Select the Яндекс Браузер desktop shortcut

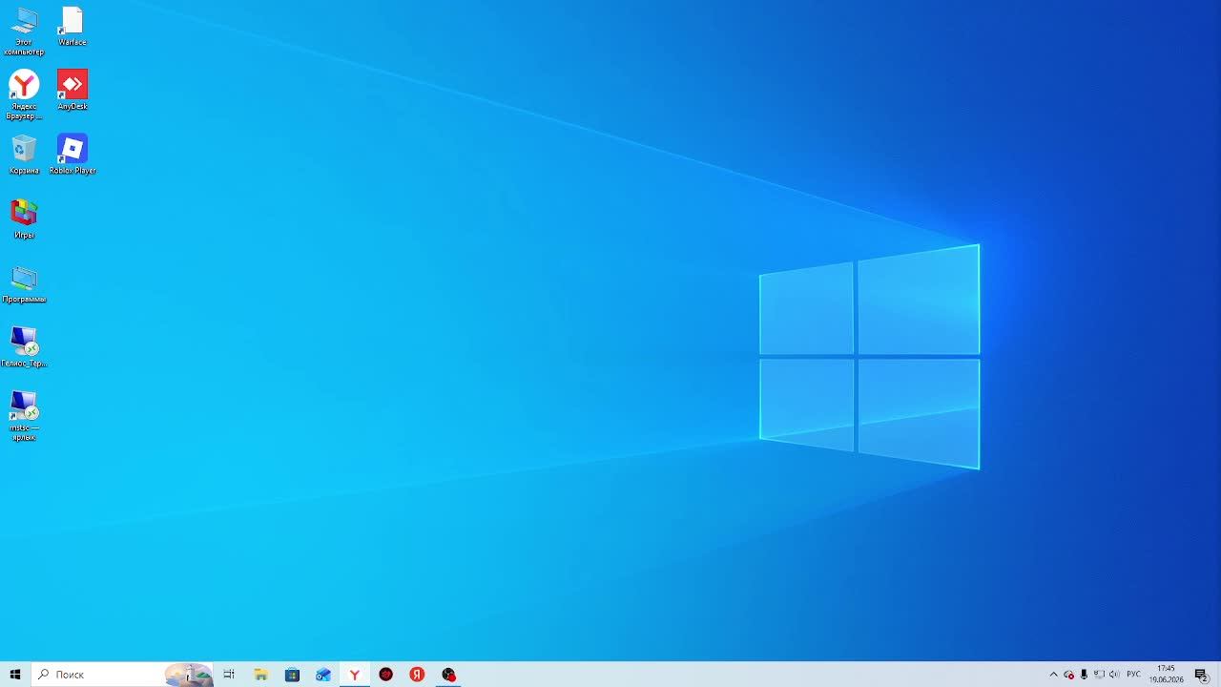click(x=24, y=94)
